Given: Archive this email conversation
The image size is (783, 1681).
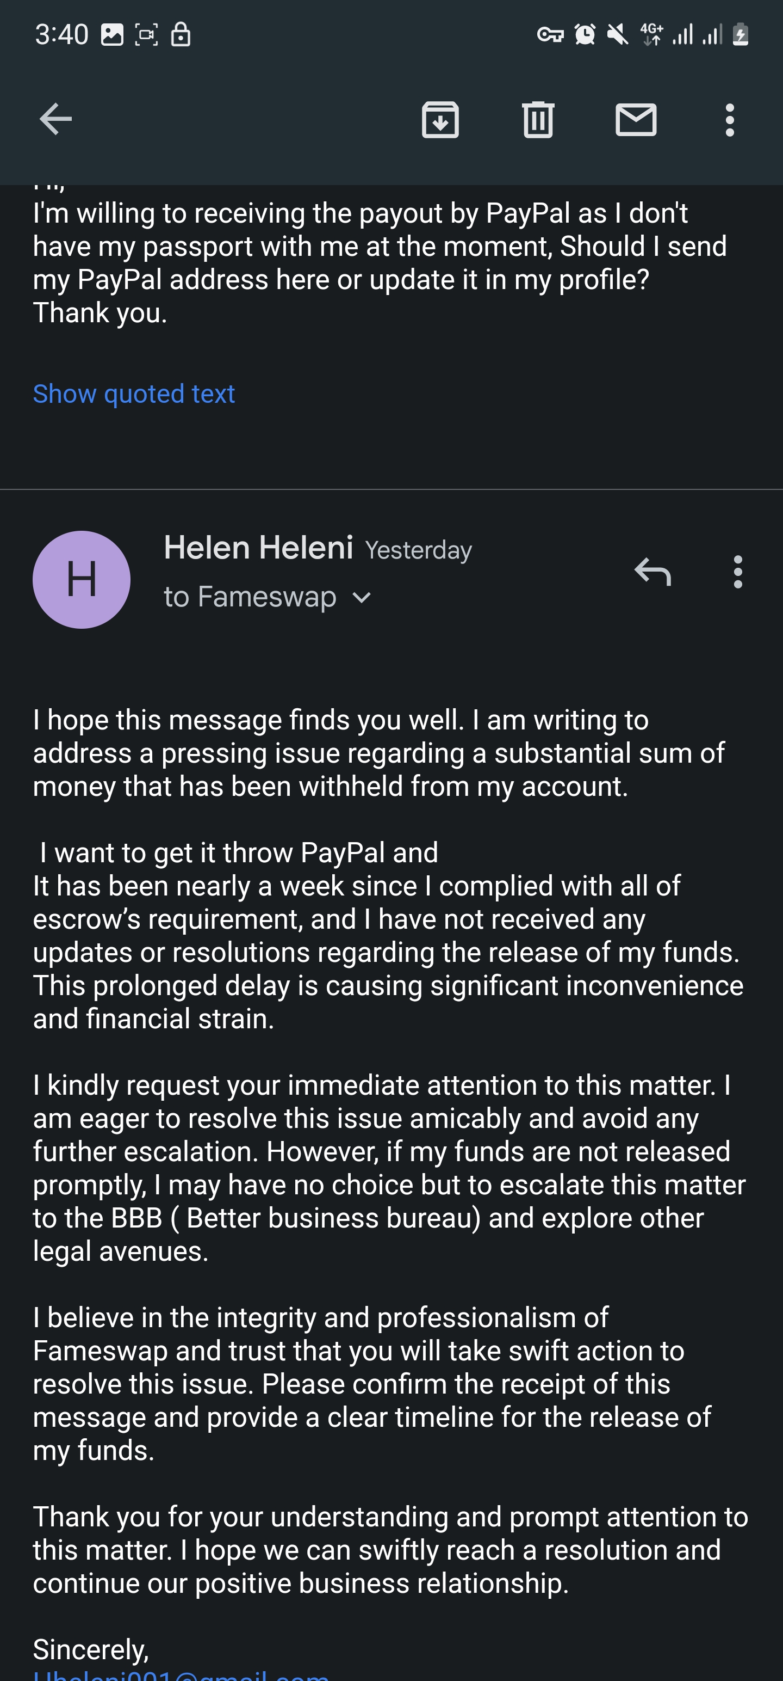Looking at the screenshot, I should [x=440, y=119].
